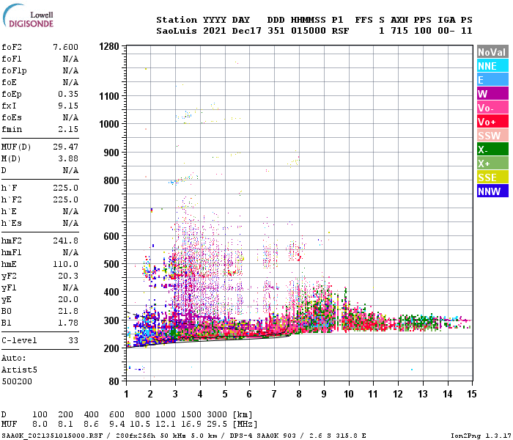The height and width of the screenshot is (440, 513).
Task: Select the SSE yellow legend swatch
Action: point(492,177)
